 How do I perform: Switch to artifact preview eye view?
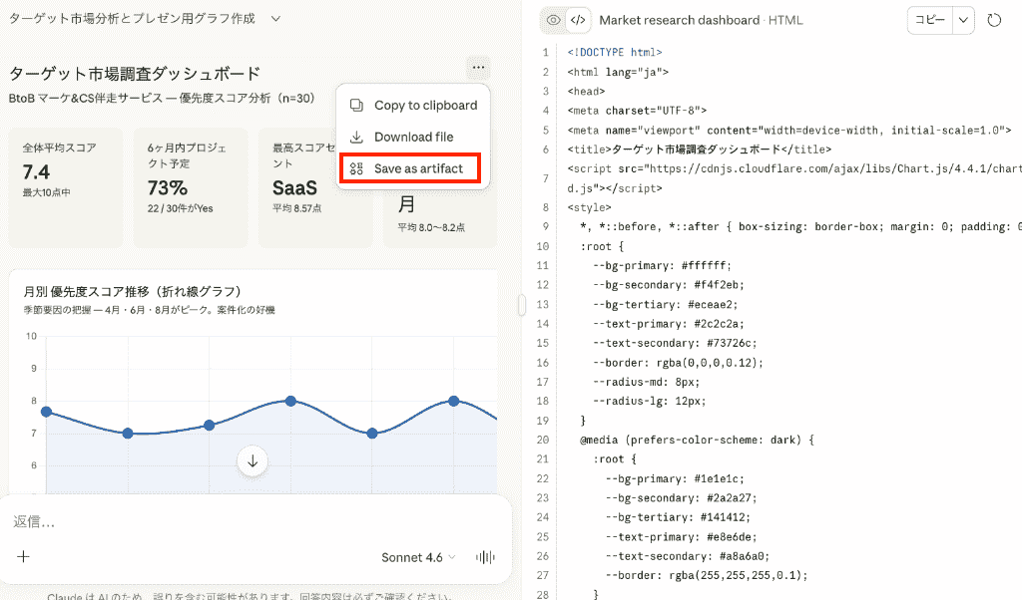pyautogui.click(x=553, y=20)
